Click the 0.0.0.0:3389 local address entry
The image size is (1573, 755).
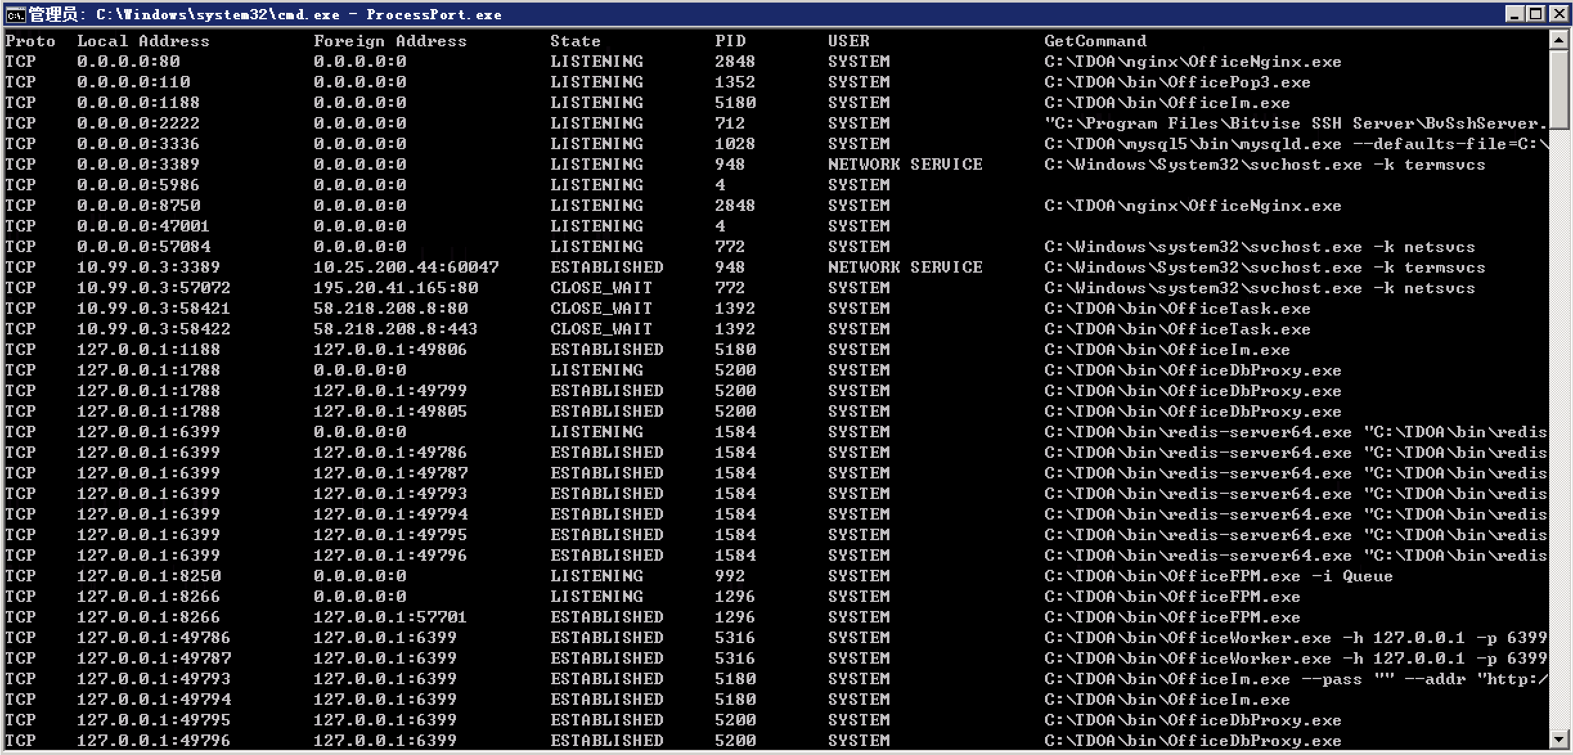coord(138,165)
